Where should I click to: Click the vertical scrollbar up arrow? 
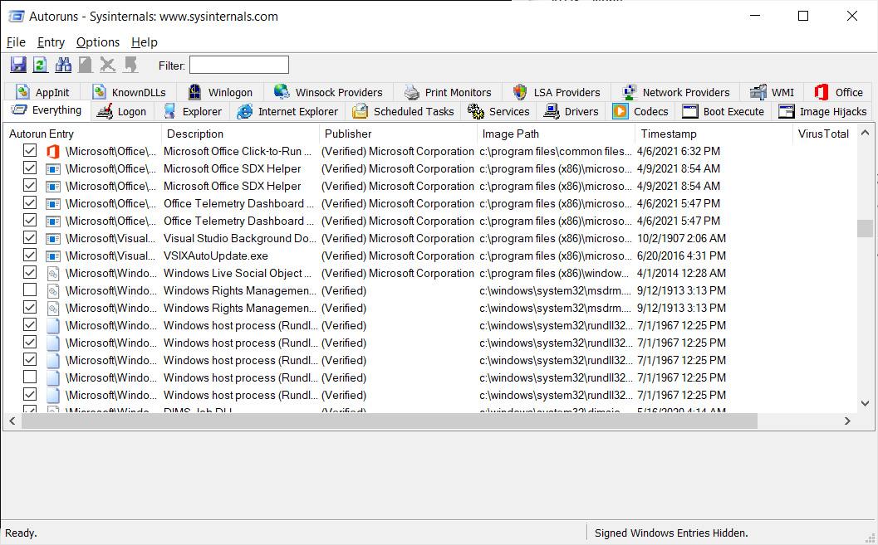[x=865, y=133]
